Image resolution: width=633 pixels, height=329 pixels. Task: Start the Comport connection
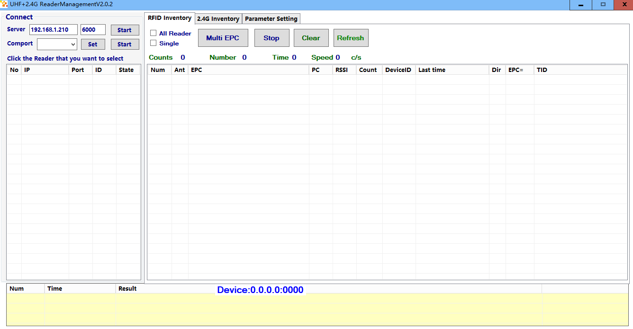click(x=125, y=44)
